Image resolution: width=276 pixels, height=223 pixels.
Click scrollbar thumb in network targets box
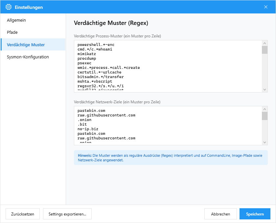click(264, 116)
